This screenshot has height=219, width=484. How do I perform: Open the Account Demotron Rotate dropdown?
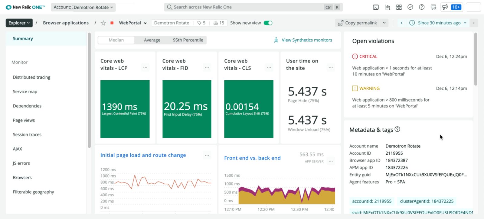point(83,7)
